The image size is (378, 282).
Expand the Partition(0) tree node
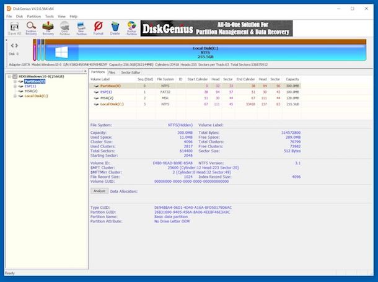pyautogui.click(x=14, y=81)
